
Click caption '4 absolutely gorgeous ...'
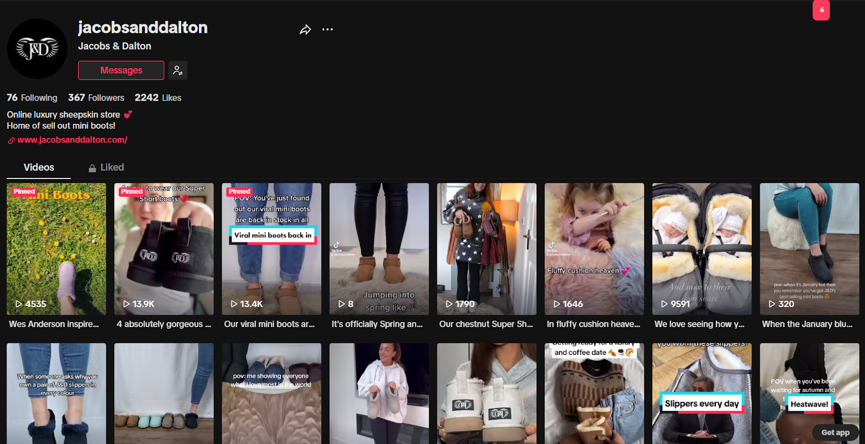(164, 324)
